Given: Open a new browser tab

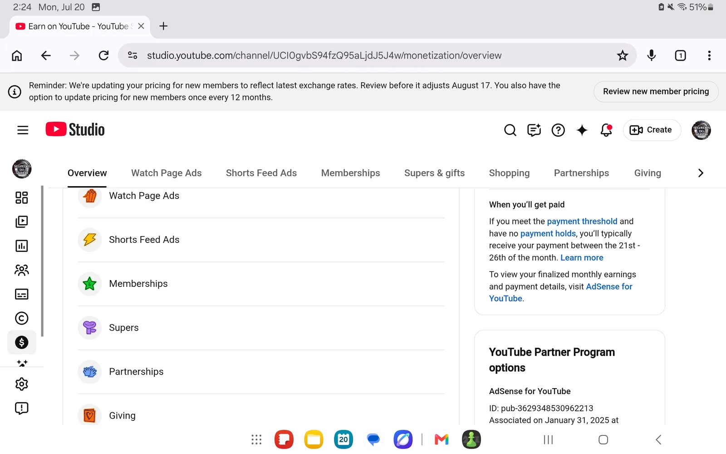Looking at the screenshot, I should (x=164, y=26).
